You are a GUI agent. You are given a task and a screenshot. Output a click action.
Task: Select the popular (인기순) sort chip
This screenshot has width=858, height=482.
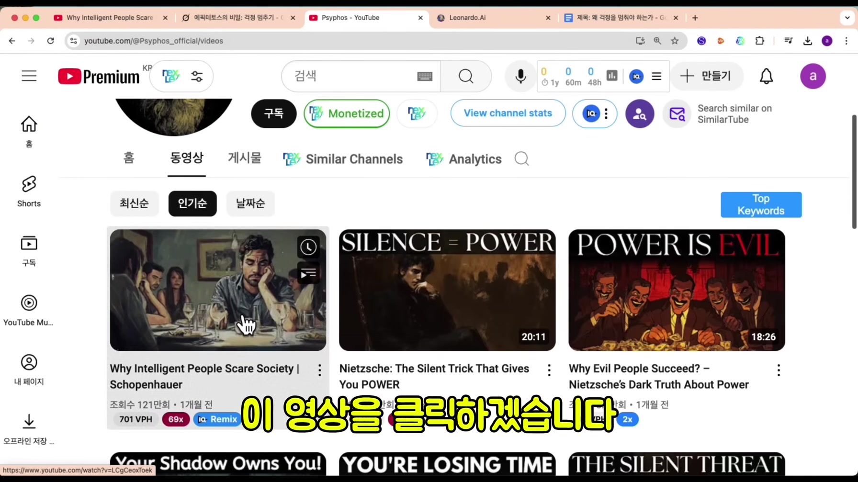192,203
